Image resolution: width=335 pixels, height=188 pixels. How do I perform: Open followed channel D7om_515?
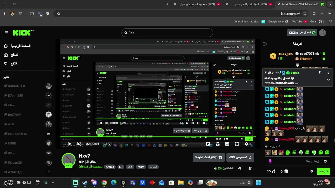click(x=27, y=96)
